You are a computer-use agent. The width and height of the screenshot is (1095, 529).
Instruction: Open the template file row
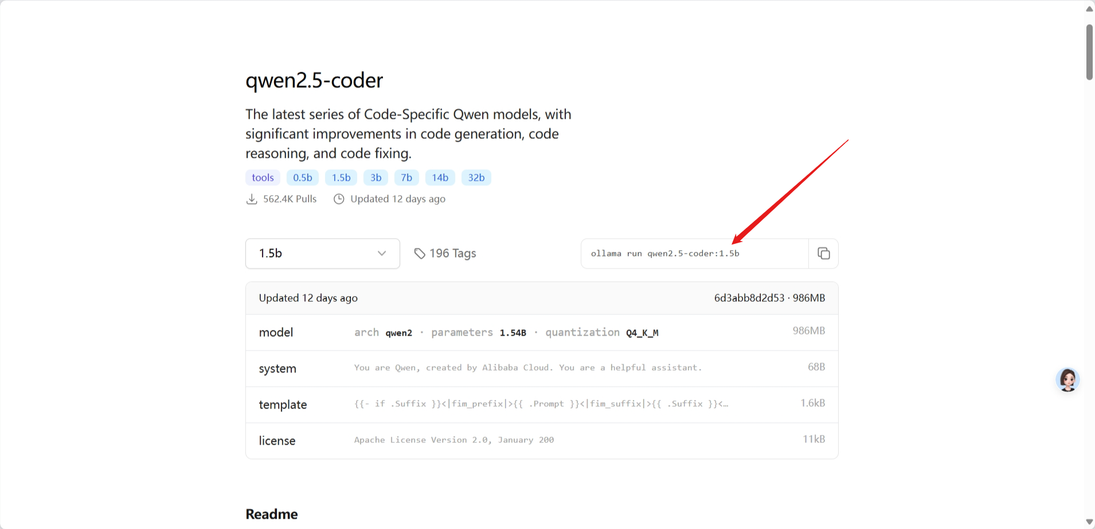(x=541, y=404)
